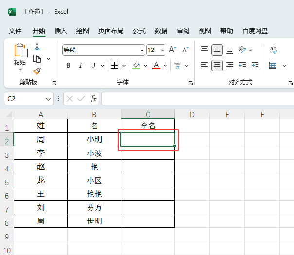
Task: Increase font size with larger A
Action: coord(172,50)
